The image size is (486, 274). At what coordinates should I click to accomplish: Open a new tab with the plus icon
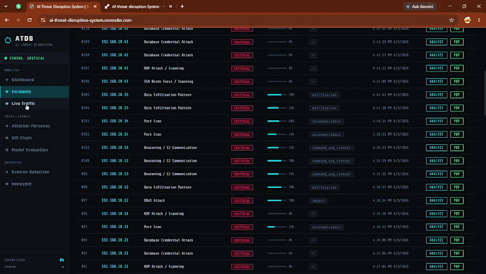[182, 6]
